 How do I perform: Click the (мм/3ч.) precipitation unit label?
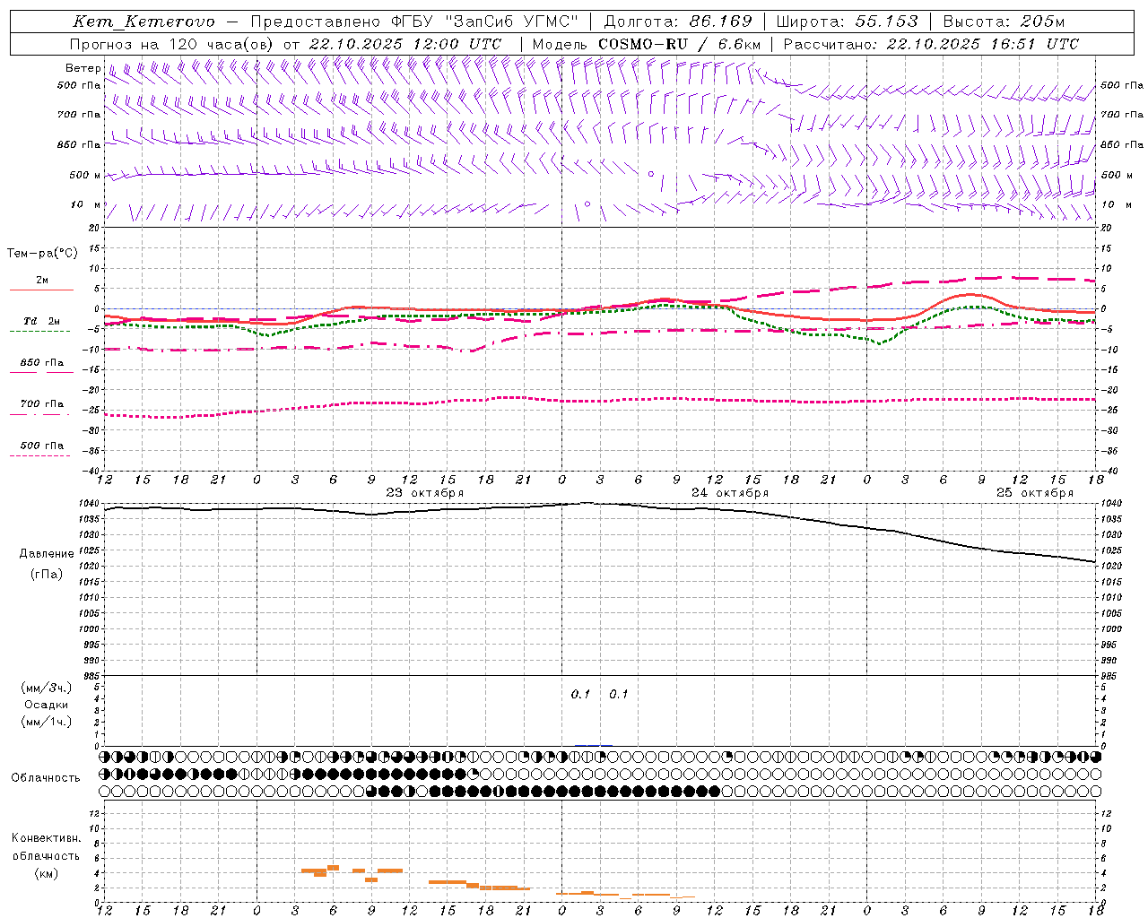(x=47, y=688)
